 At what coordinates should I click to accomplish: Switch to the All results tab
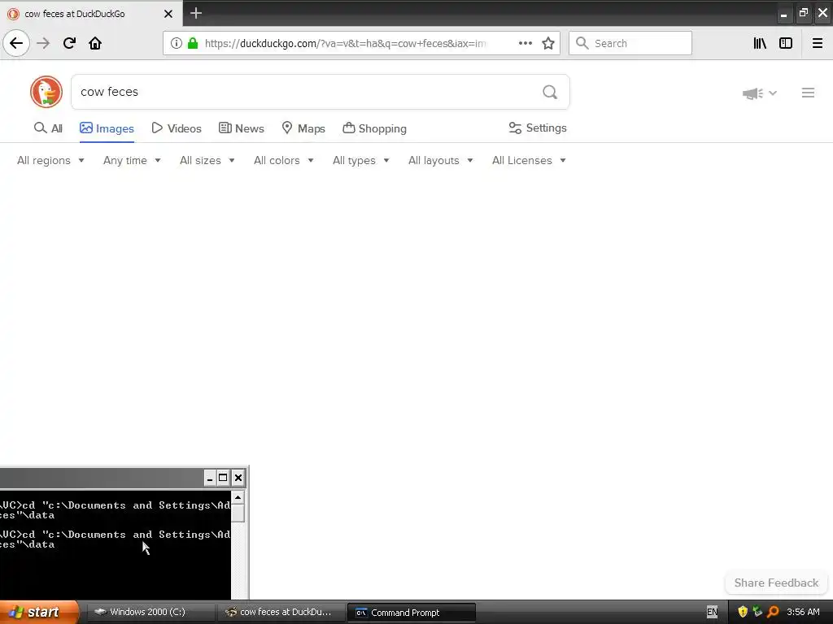click(x=48, y=128)
